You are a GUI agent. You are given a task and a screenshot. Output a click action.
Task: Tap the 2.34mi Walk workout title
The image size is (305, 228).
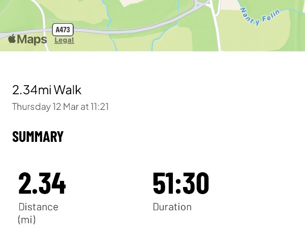click(x=47, y=90)
